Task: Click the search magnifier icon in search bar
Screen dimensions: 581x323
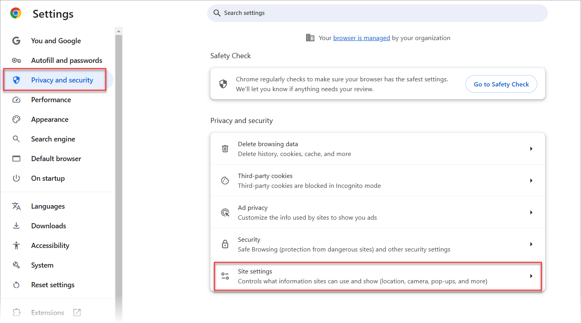Action: (217, 13)
